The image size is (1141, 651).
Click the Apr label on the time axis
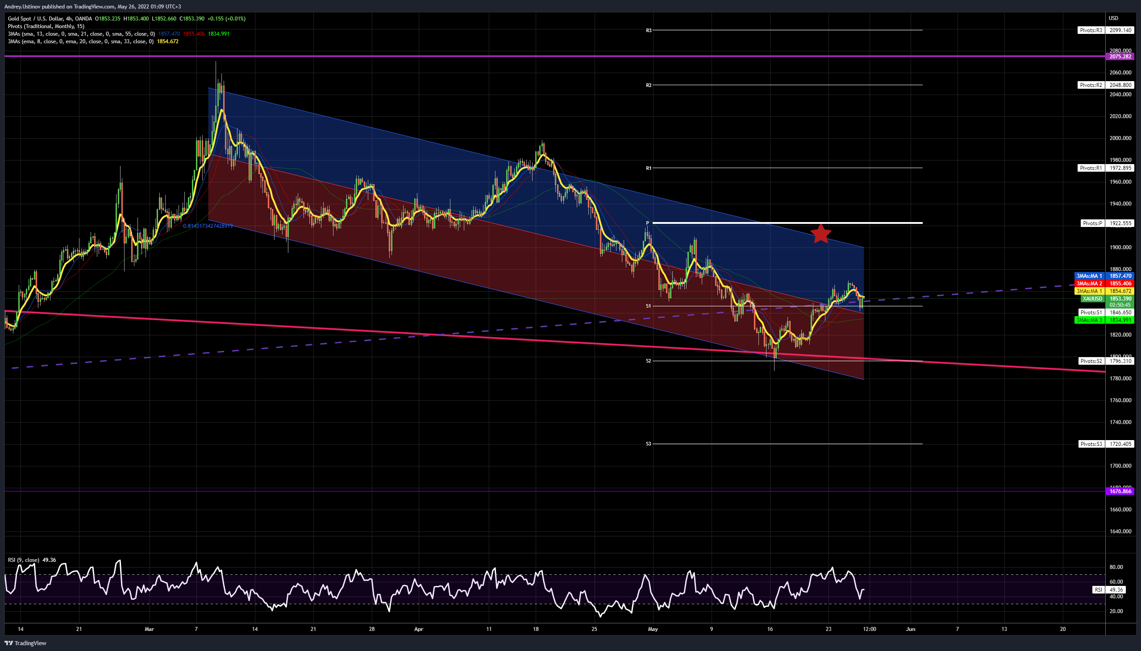[x=419, y=629]
